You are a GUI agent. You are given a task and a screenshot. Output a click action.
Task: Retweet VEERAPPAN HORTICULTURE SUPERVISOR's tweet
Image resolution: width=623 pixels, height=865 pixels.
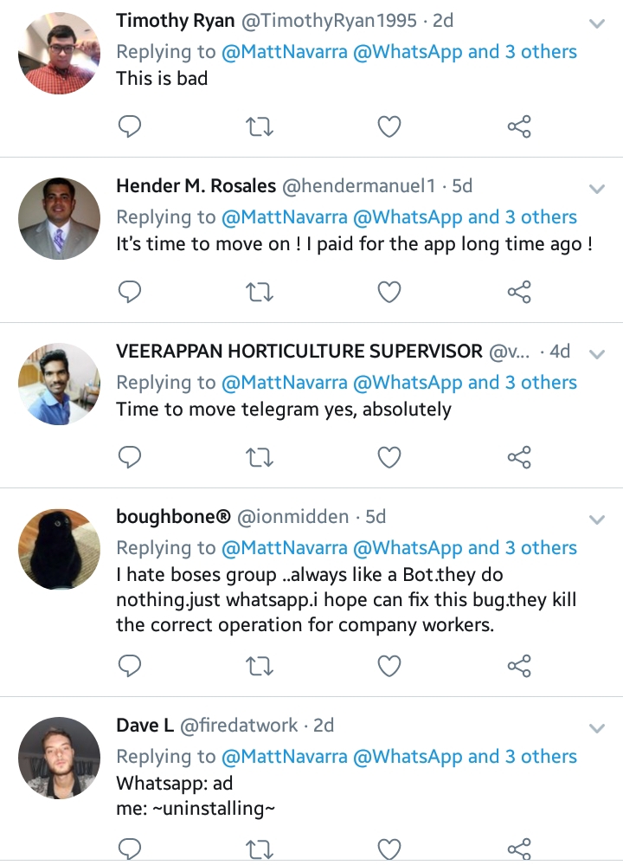260,457
